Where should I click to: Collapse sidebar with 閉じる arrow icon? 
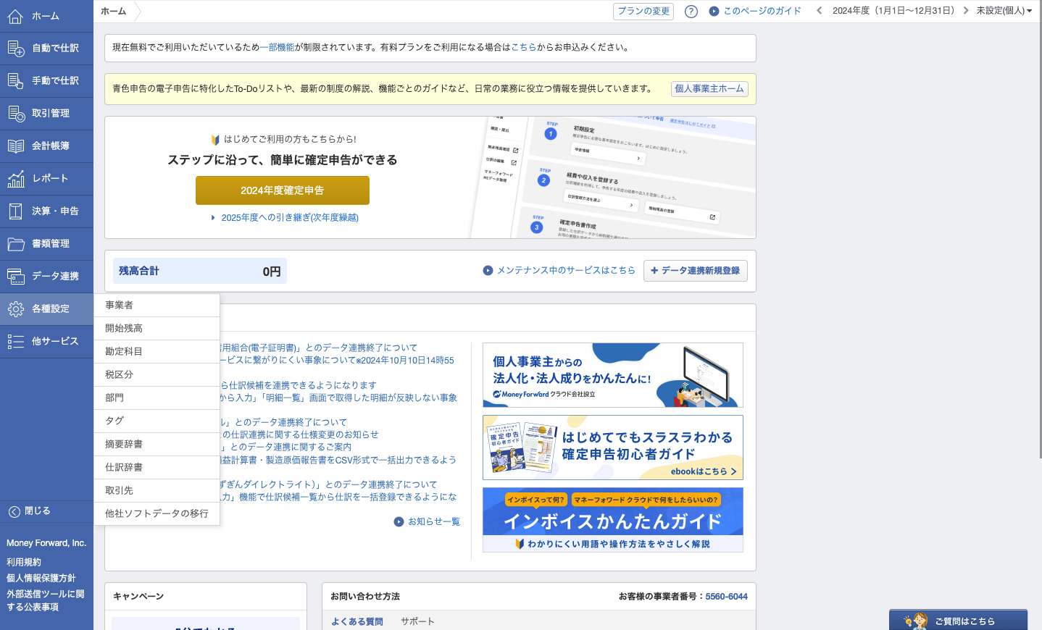click(x=14, y=511)
